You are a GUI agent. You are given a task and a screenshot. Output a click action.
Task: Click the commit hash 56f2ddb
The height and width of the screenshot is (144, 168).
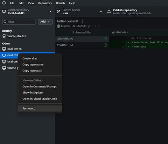pyautogui.click(x=81, y=26)
